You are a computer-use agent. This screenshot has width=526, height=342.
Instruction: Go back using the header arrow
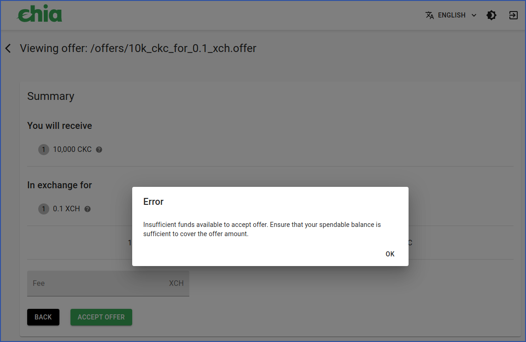8,48
